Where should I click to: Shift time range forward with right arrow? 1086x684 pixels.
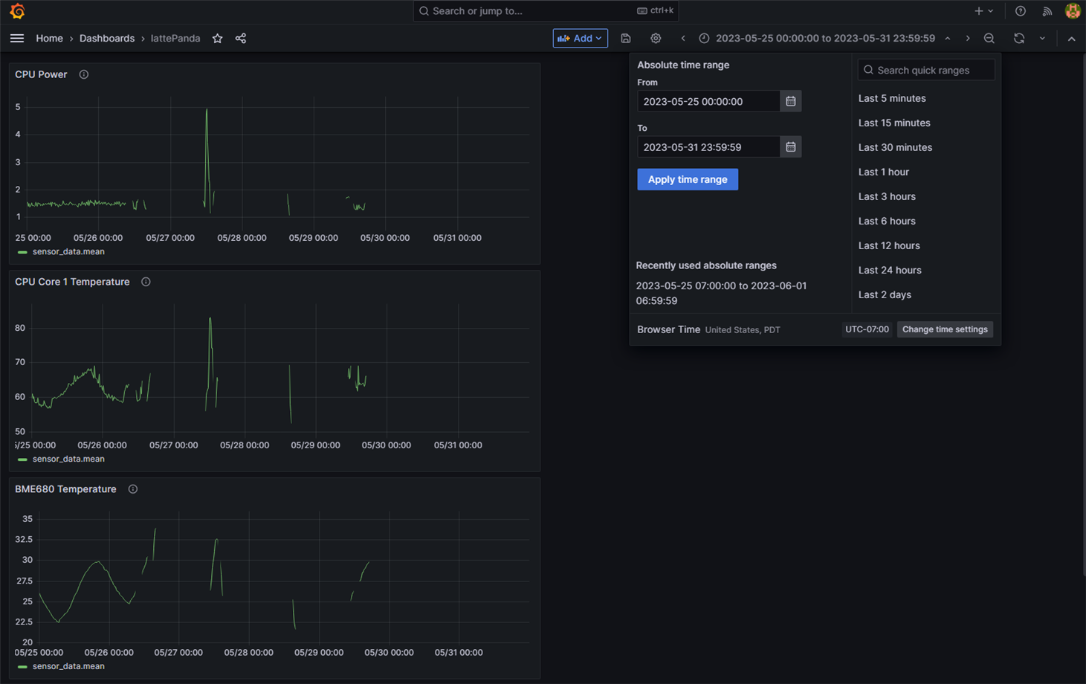(968, 39)
